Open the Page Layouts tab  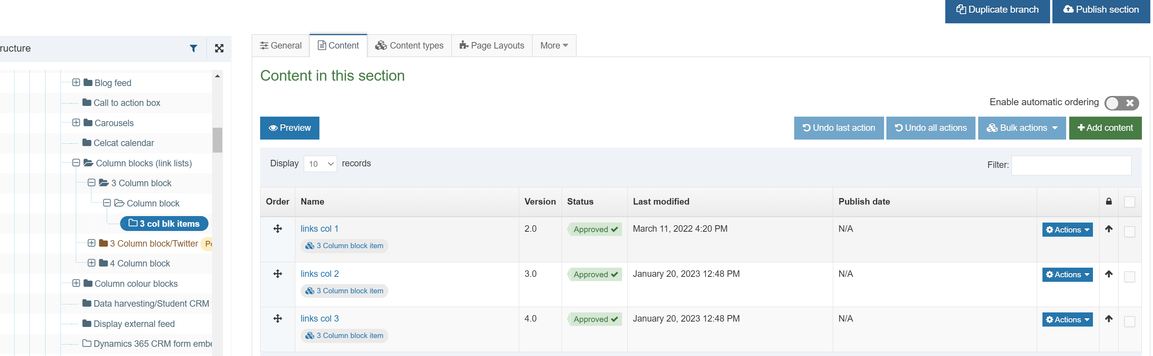492,46
